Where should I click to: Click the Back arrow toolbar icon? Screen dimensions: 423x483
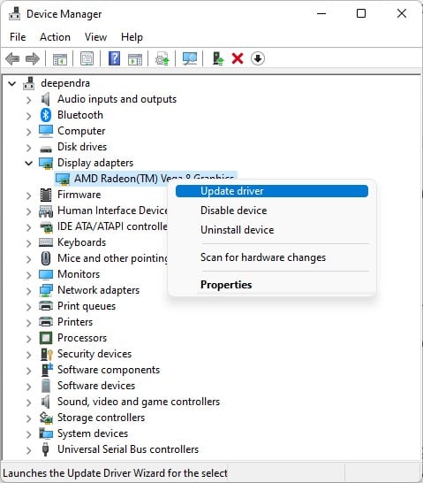(x=12, y=58)
